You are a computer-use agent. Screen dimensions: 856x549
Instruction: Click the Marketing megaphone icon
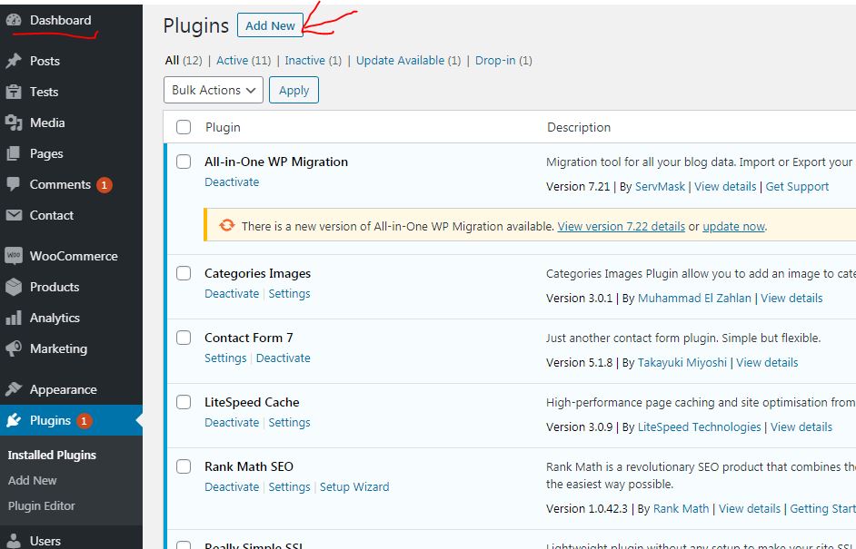[x=14, y=348]
